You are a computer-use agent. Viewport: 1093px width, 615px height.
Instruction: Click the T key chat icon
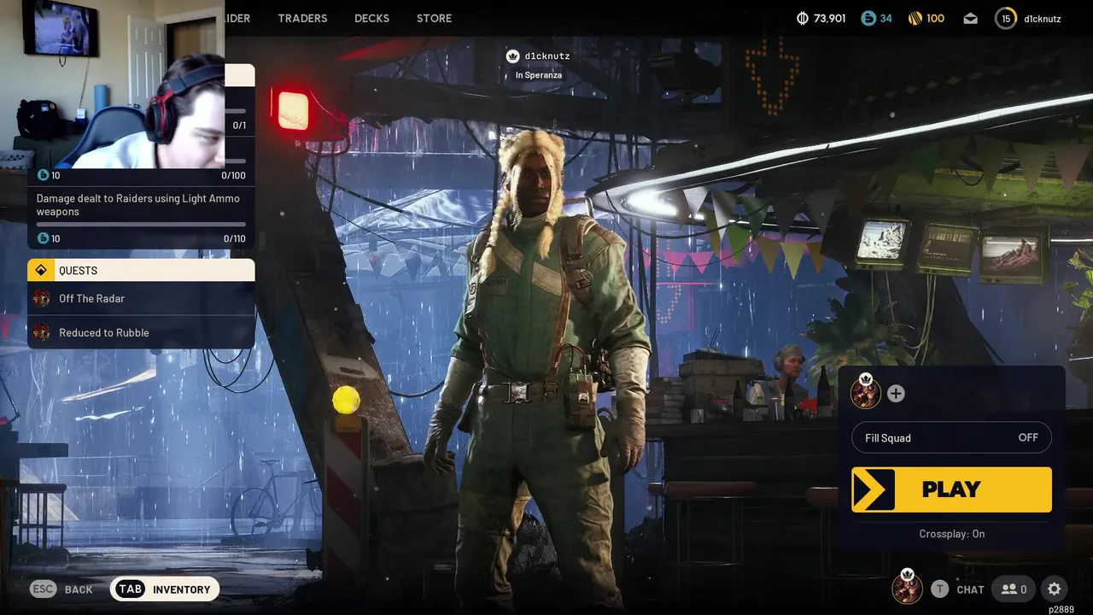[939, 589]
